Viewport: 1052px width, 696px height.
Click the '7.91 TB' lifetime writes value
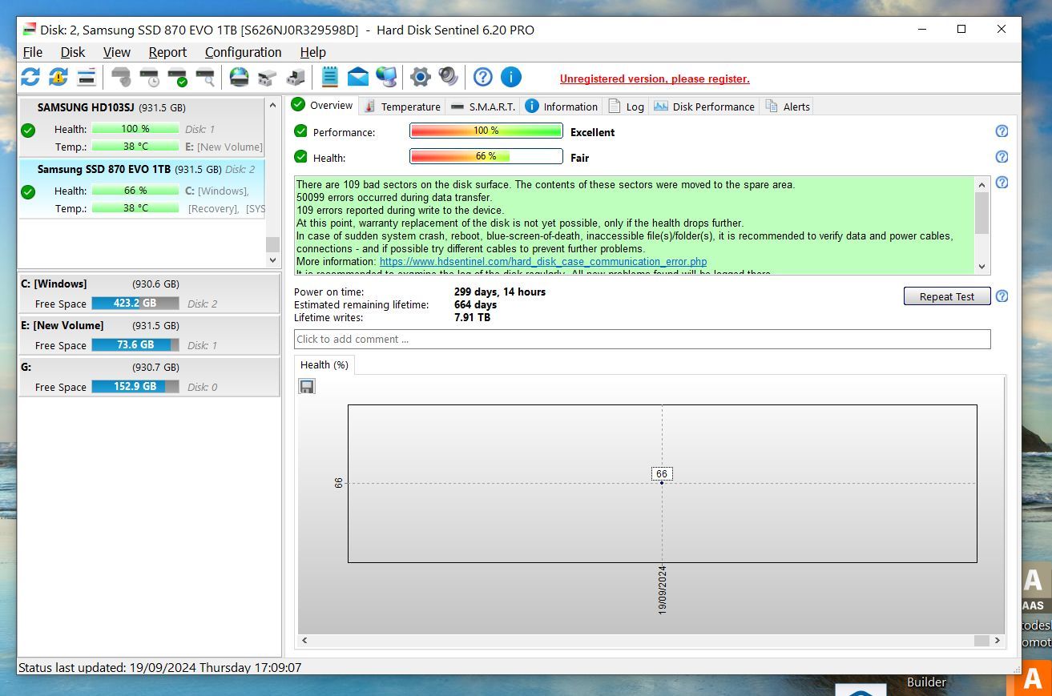click(472, 317)
